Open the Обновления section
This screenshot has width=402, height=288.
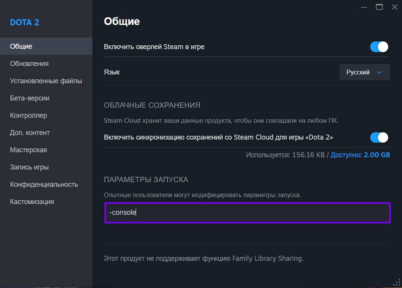point(29,64)
